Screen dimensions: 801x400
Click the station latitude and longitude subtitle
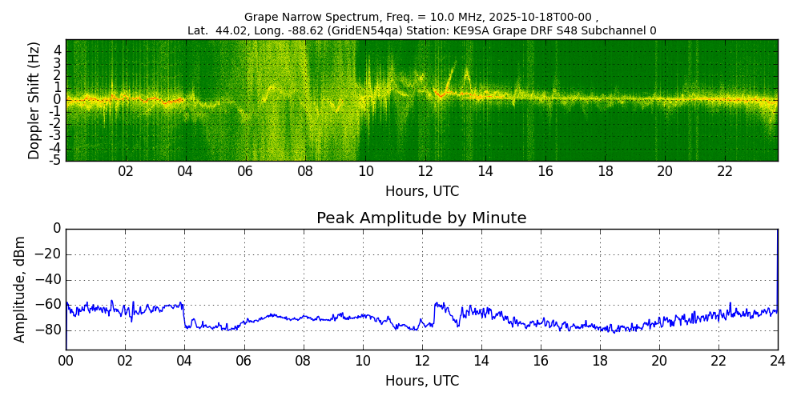421,30
